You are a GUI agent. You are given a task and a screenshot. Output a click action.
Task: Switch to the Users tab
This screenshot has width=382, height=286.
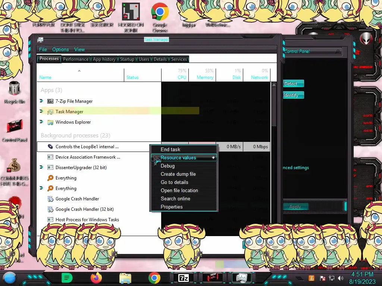tap(144, 59)
